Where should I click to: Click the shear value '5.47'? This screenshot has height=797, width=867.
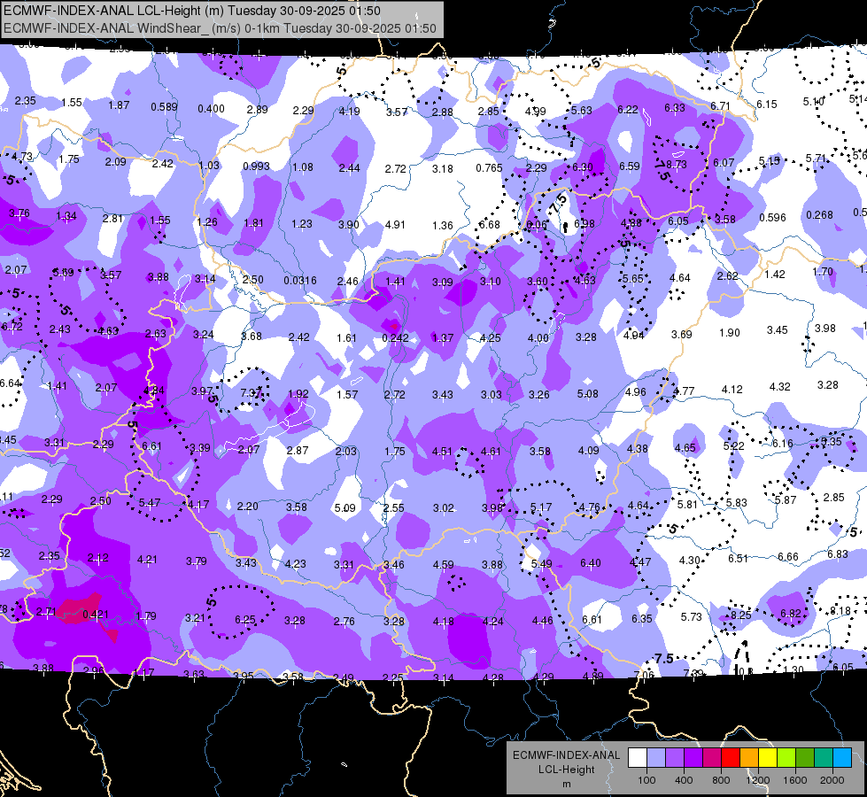(150, 503)
